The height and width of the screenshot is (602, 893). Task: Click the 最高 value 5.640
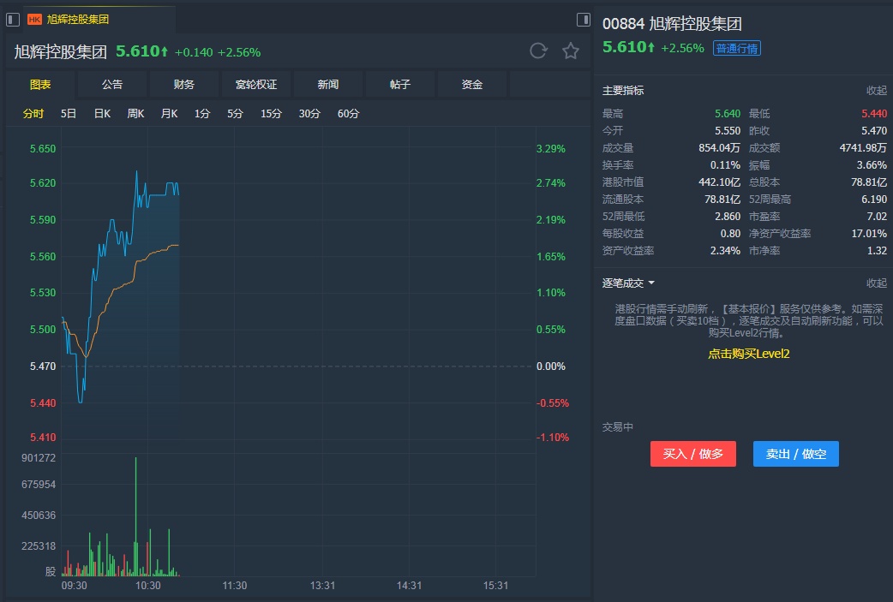(x=728, y=114)
